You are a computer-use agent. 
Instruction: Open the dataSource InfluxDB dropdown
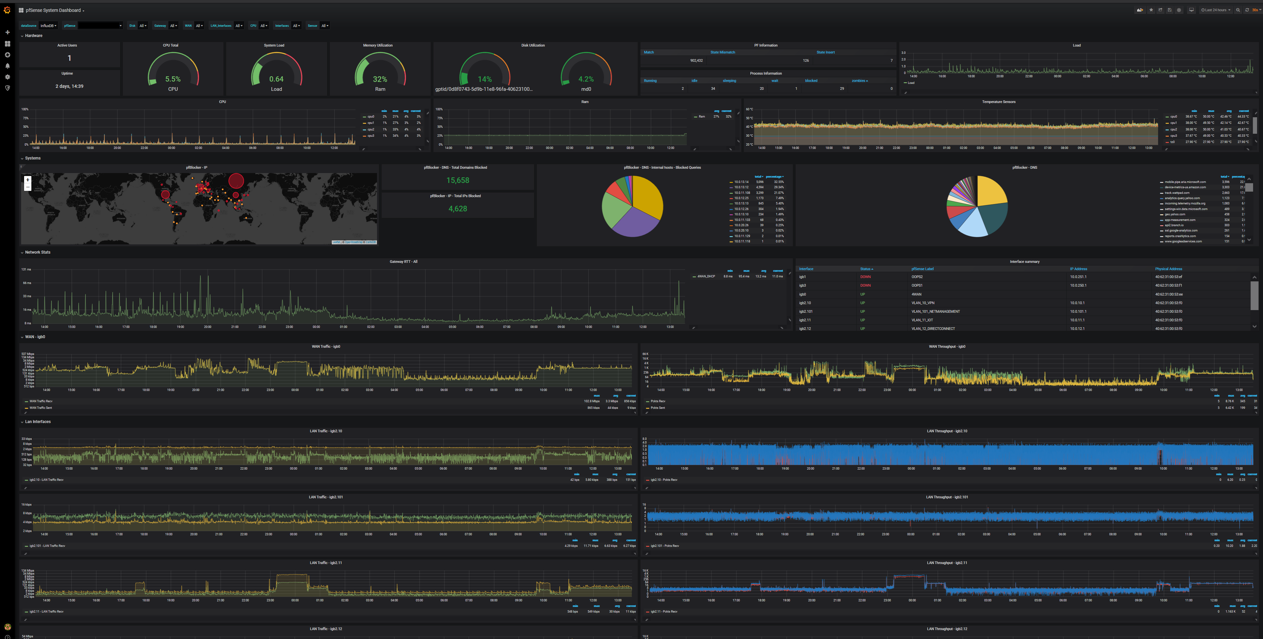pos(48,25)
